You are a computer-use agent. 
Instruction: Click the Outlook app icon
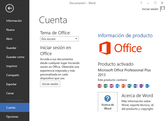(x=118, y=86)
